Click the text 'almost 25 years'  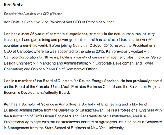31,34
